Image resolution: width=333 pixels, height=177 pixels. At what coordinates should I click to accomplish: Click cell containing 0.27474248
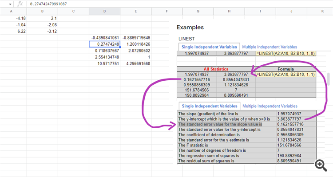[104, 44]
